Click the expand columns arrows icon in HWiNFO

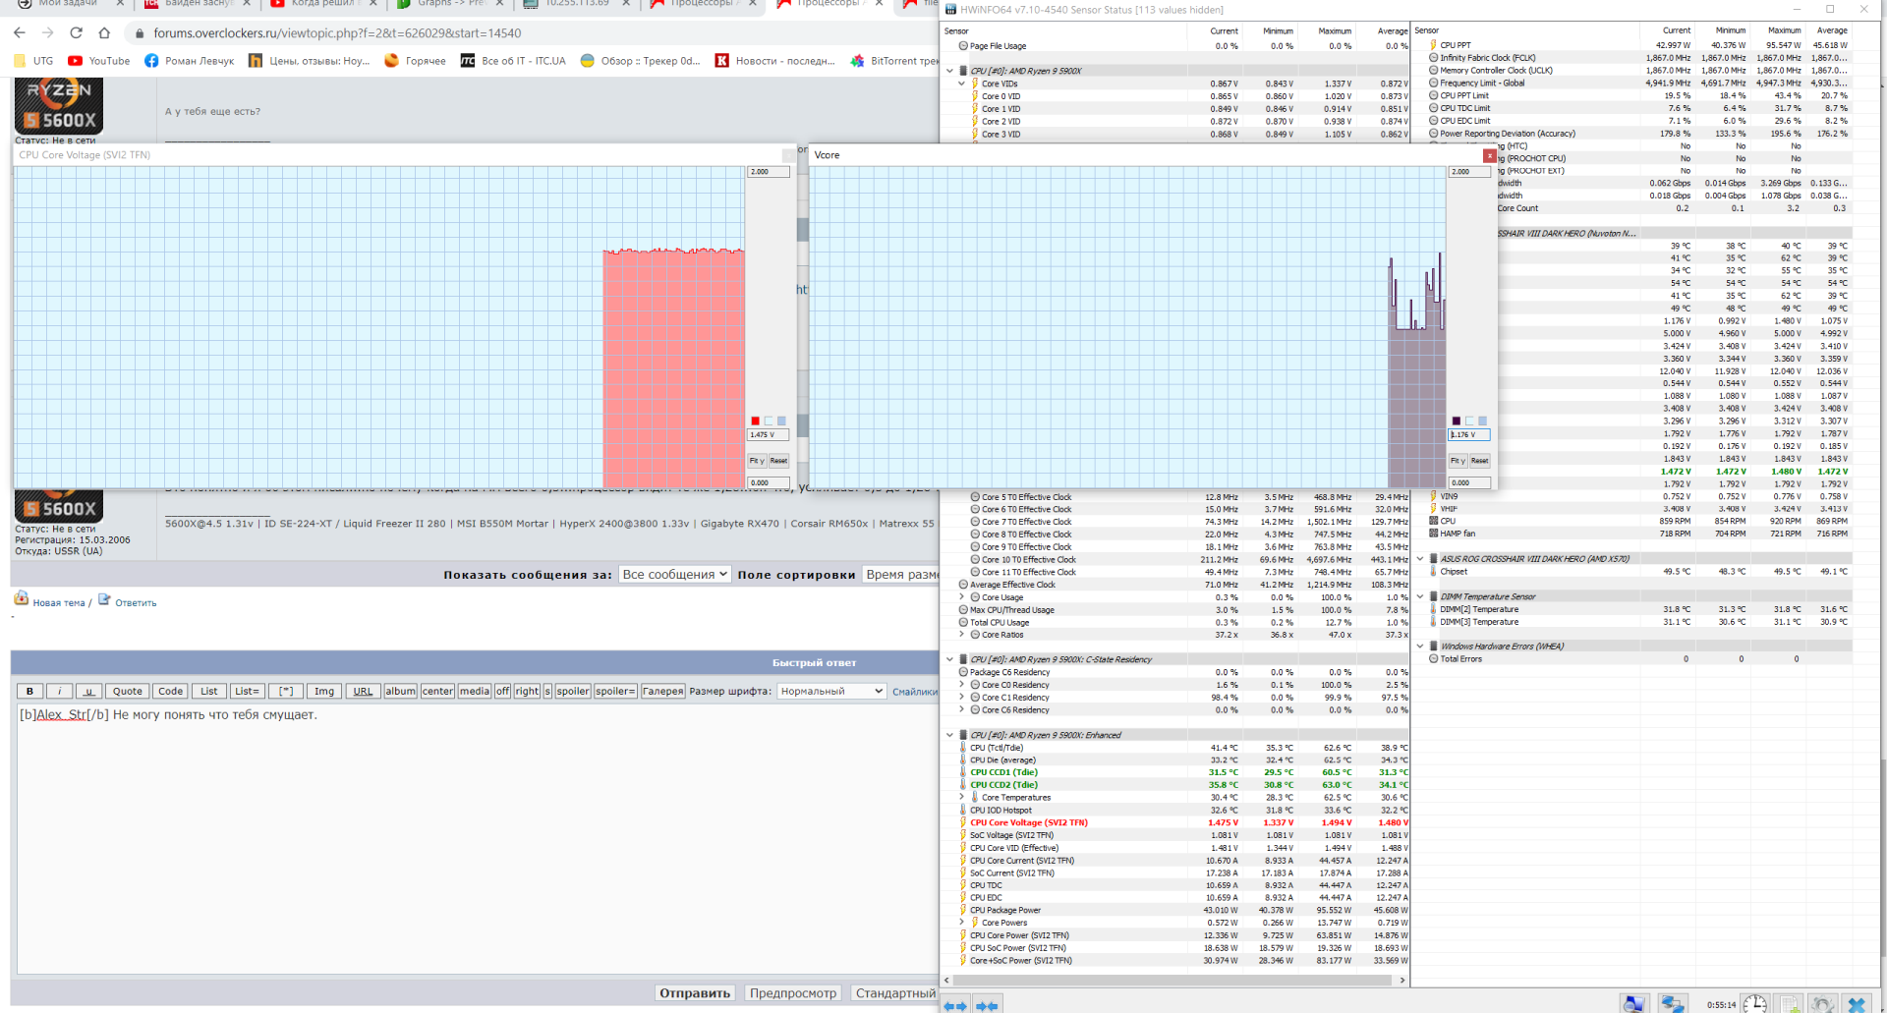(955, 1005)
